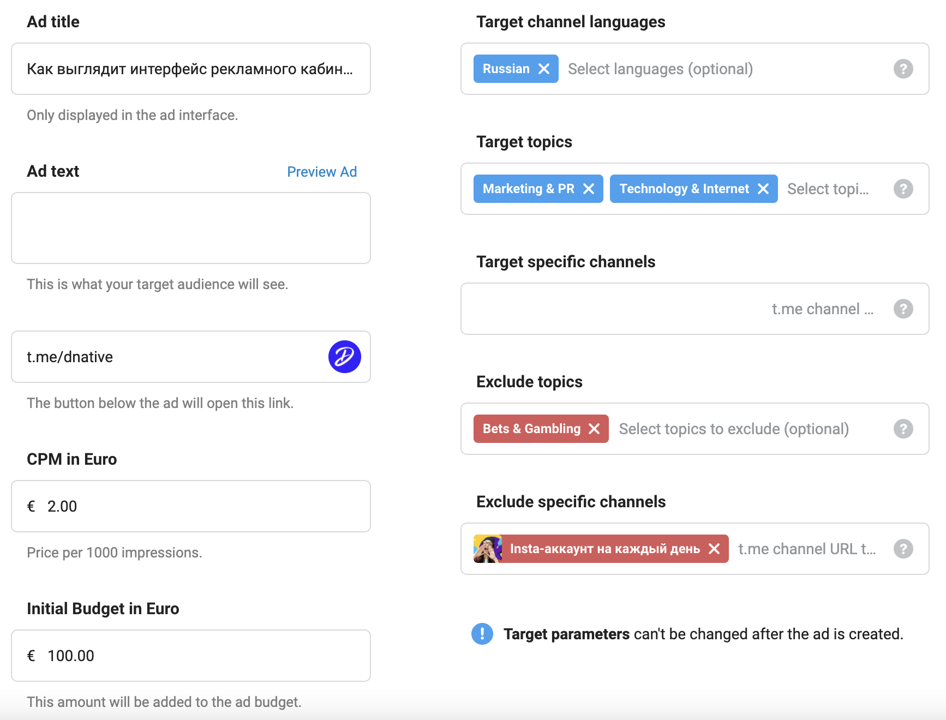Expand the Select topics dropdown

pos(828,189)
